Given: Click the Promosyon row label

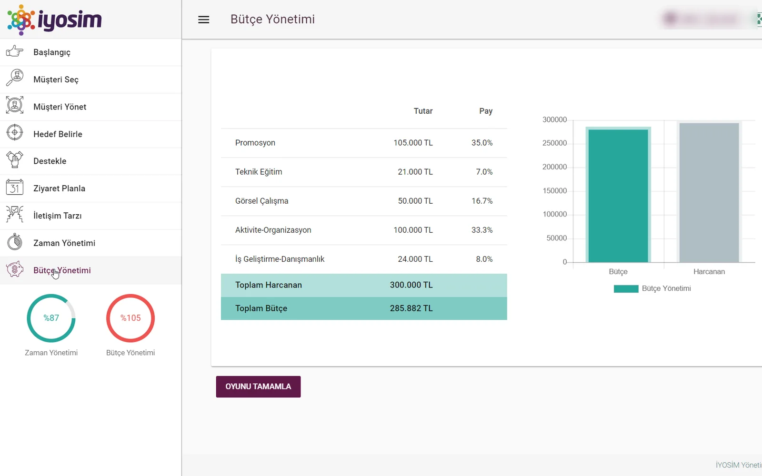Looking at the screenshot, I should coord(255,143).
